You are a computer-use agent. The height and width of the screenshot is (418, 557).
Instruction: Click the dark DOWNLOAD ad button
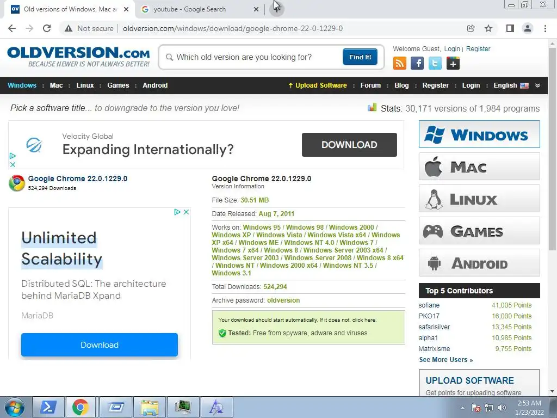coord(349,145)
